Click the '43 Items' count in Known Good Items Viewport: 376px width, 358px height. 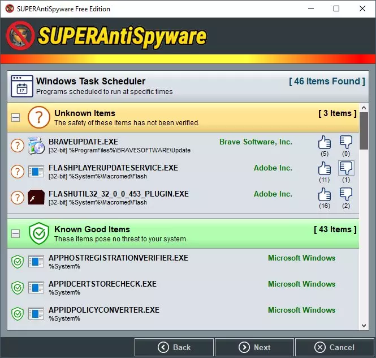pyautogui.click(x=335, y=229)
